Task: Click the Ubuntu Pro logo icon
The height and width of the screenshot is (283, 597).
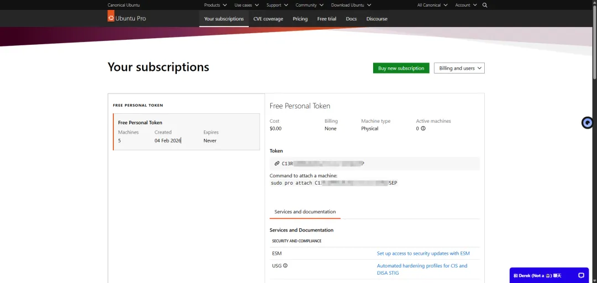Action: coord(111,18)
